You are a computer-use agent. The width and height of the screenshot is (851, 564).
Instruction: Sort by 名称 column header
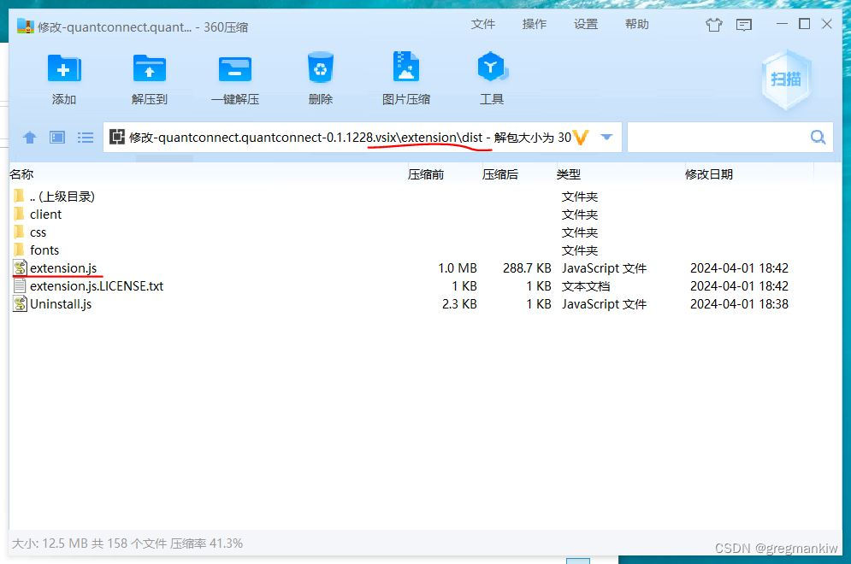(x=21, y=174)
